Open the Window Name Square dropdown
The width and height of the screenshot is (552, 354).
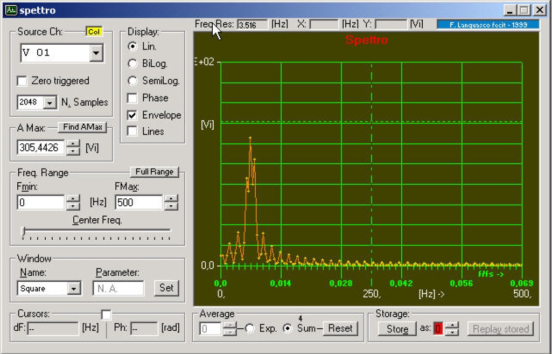(74, 288)
